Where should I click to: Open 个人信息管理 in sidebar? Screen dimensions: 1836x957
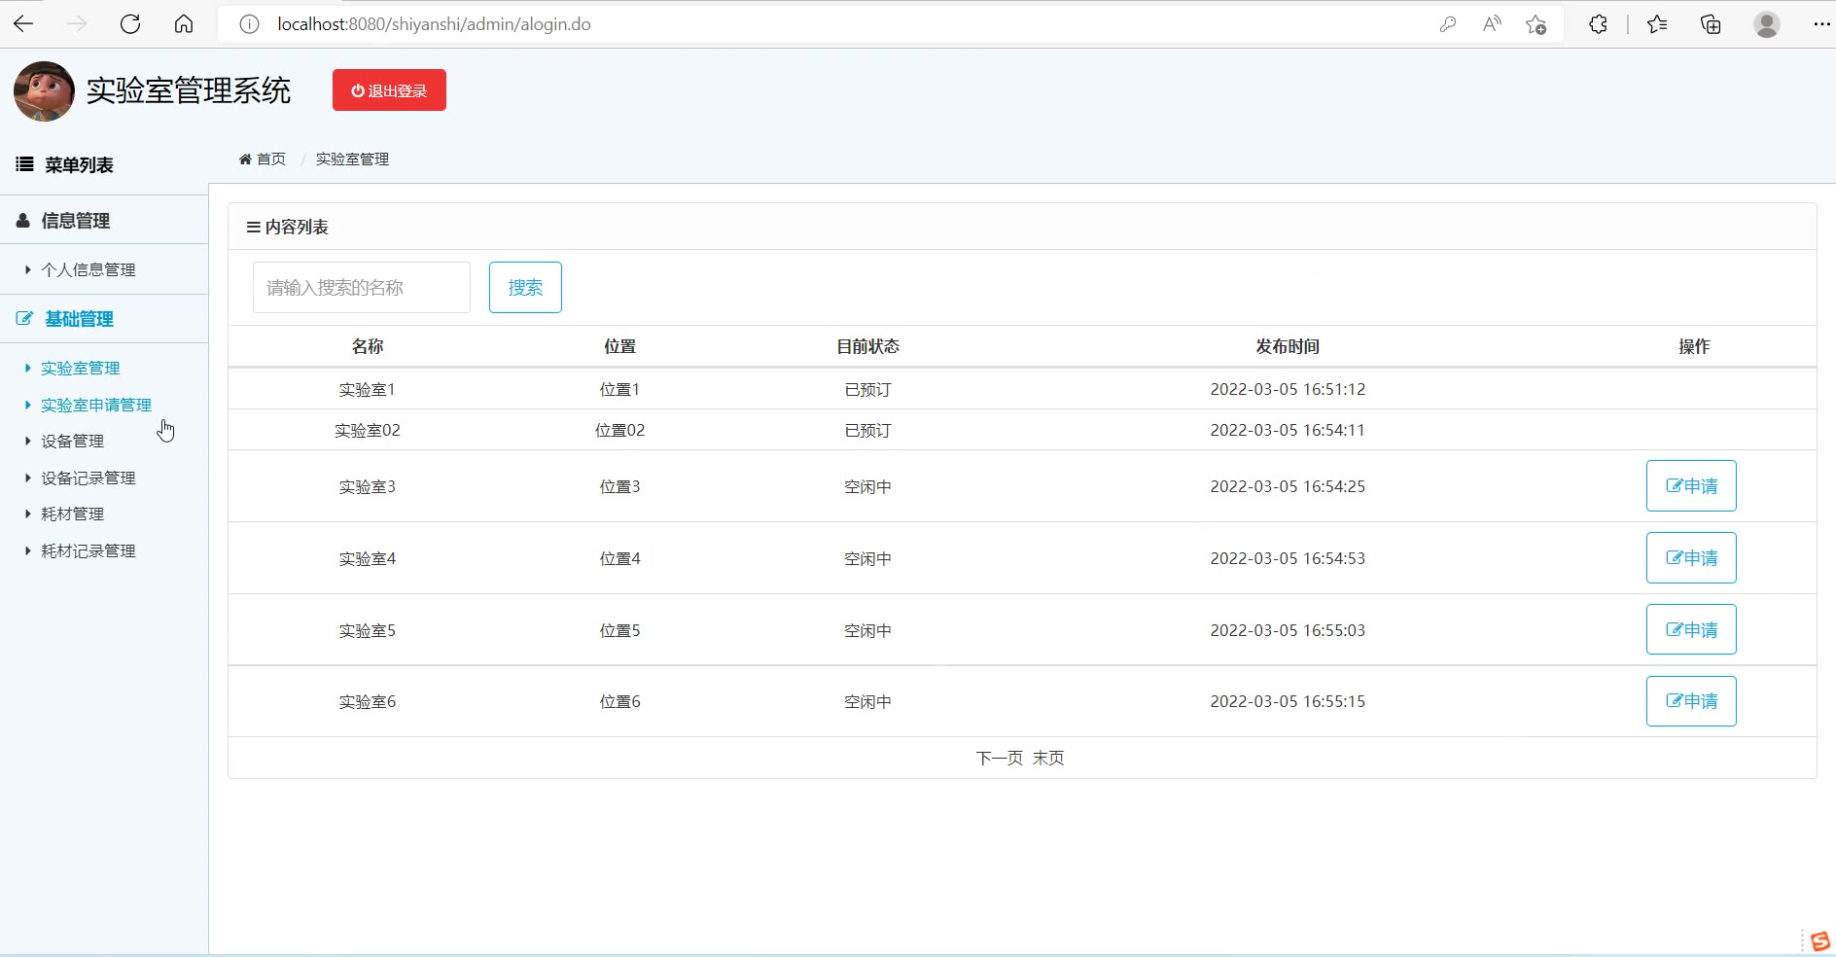88,269
